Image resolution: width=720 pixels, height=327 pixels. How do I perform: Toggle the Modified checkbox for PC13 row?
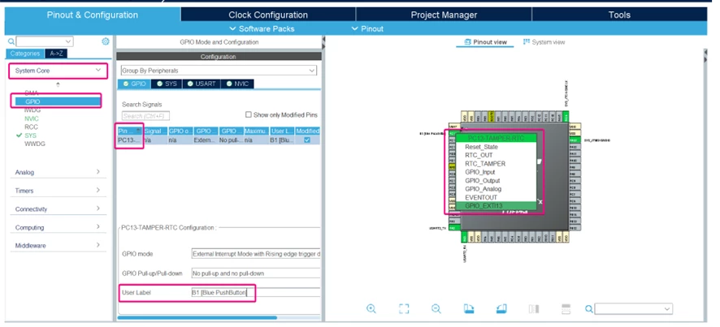[307, 140]
